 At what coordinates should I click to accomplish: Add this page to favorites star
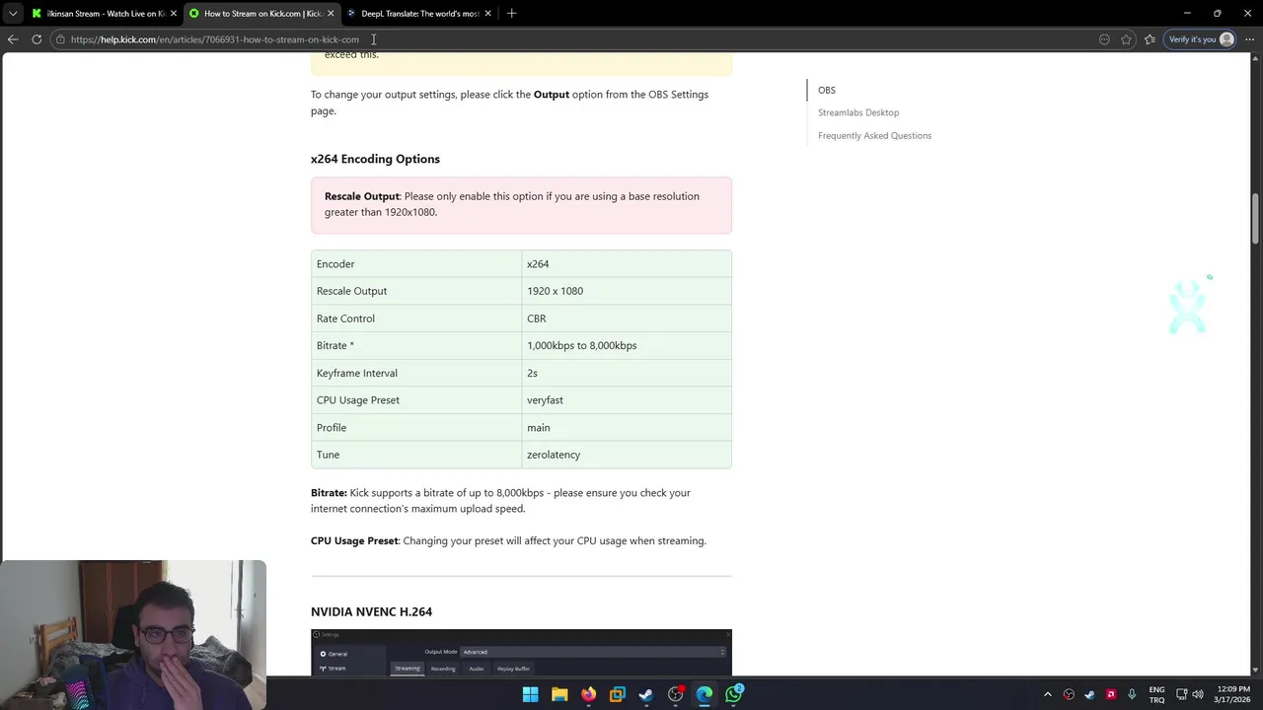tap(1126, 39)
